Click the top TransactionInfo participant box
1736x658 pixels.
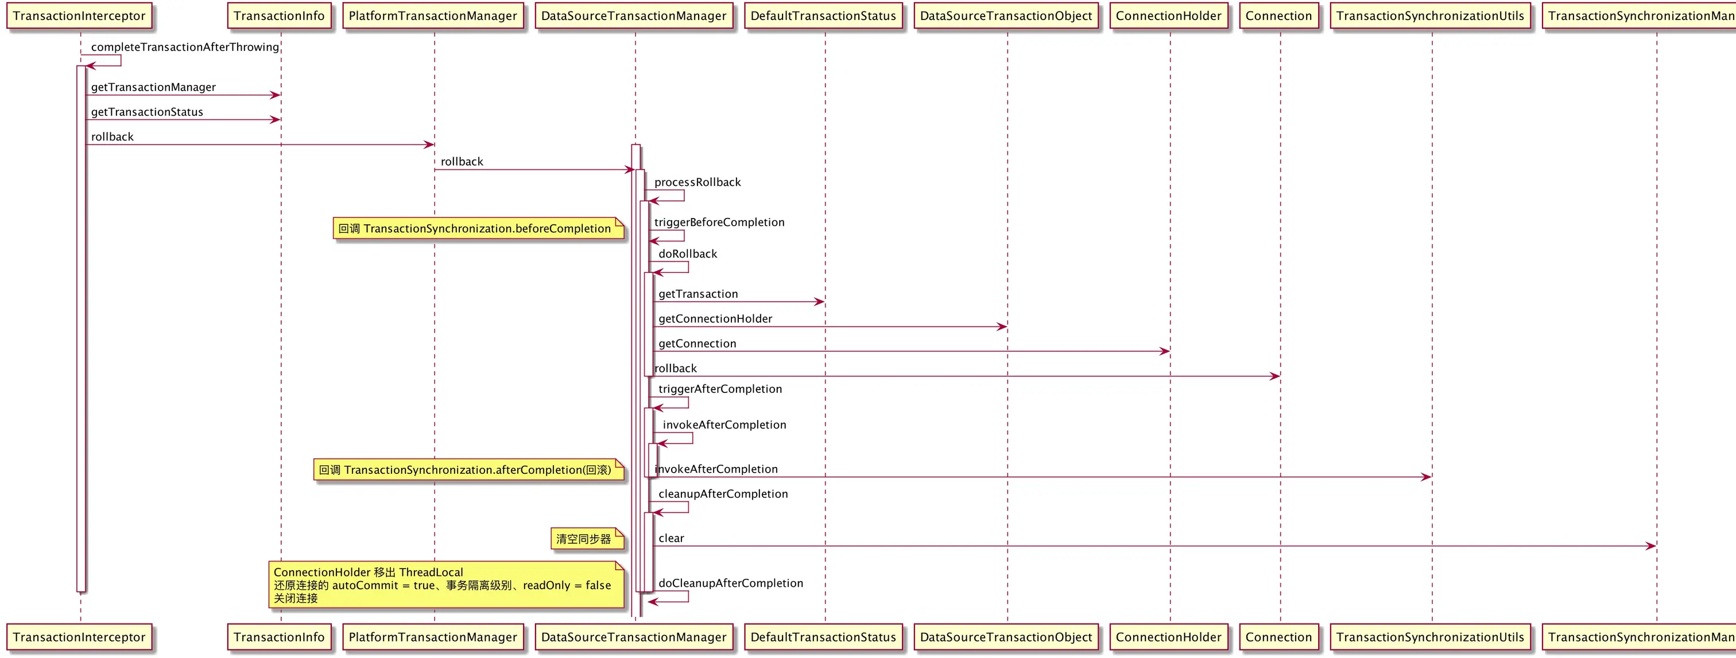click(x=279, y=16)
